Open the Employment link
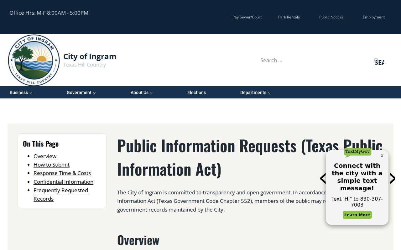Screen dimensions: 401x250 (x=374, y=17)
